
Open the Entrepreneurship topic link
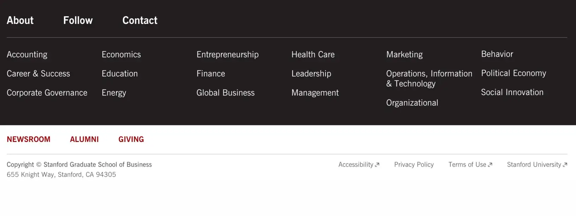click(227, 55)
